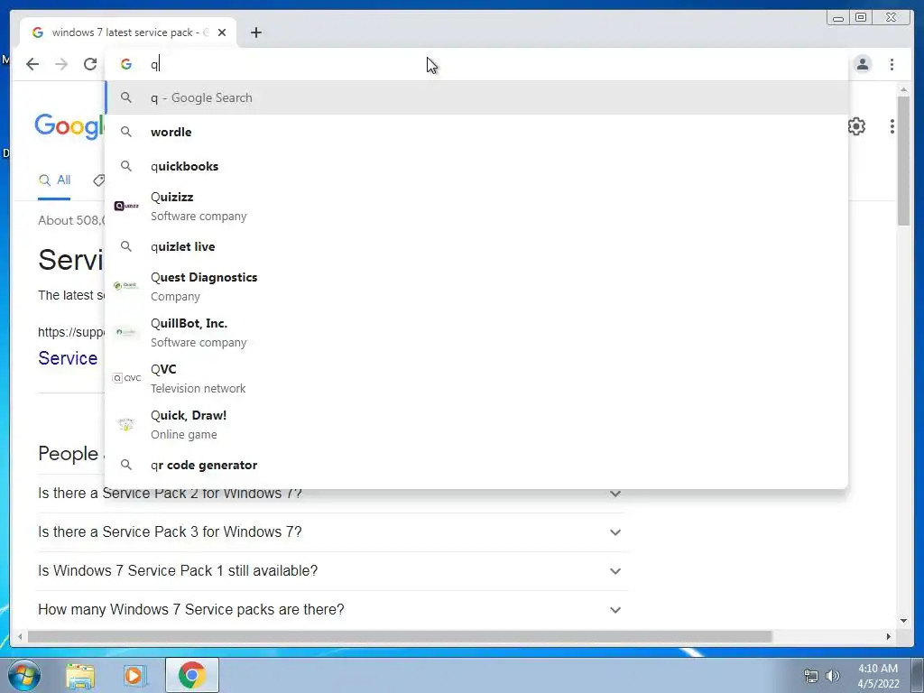Click the QVC logo thumbnail
924x693 pixels.
pyautogui.click(x=126, y=378)
